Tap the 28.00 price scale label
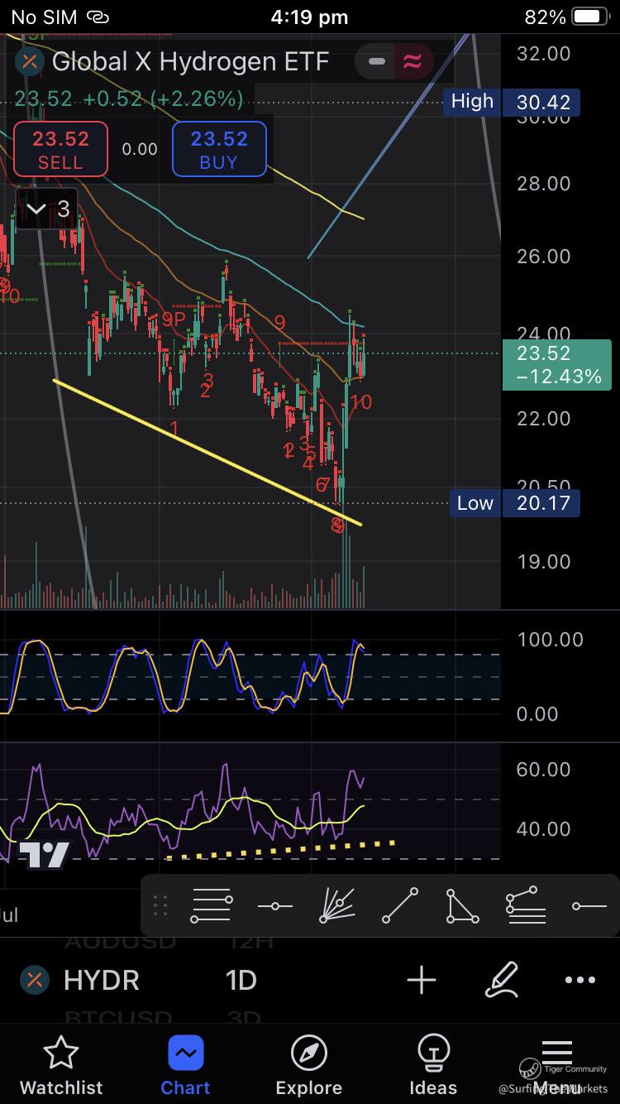Screen dimensions: 620x1104 tap(543, 184)
